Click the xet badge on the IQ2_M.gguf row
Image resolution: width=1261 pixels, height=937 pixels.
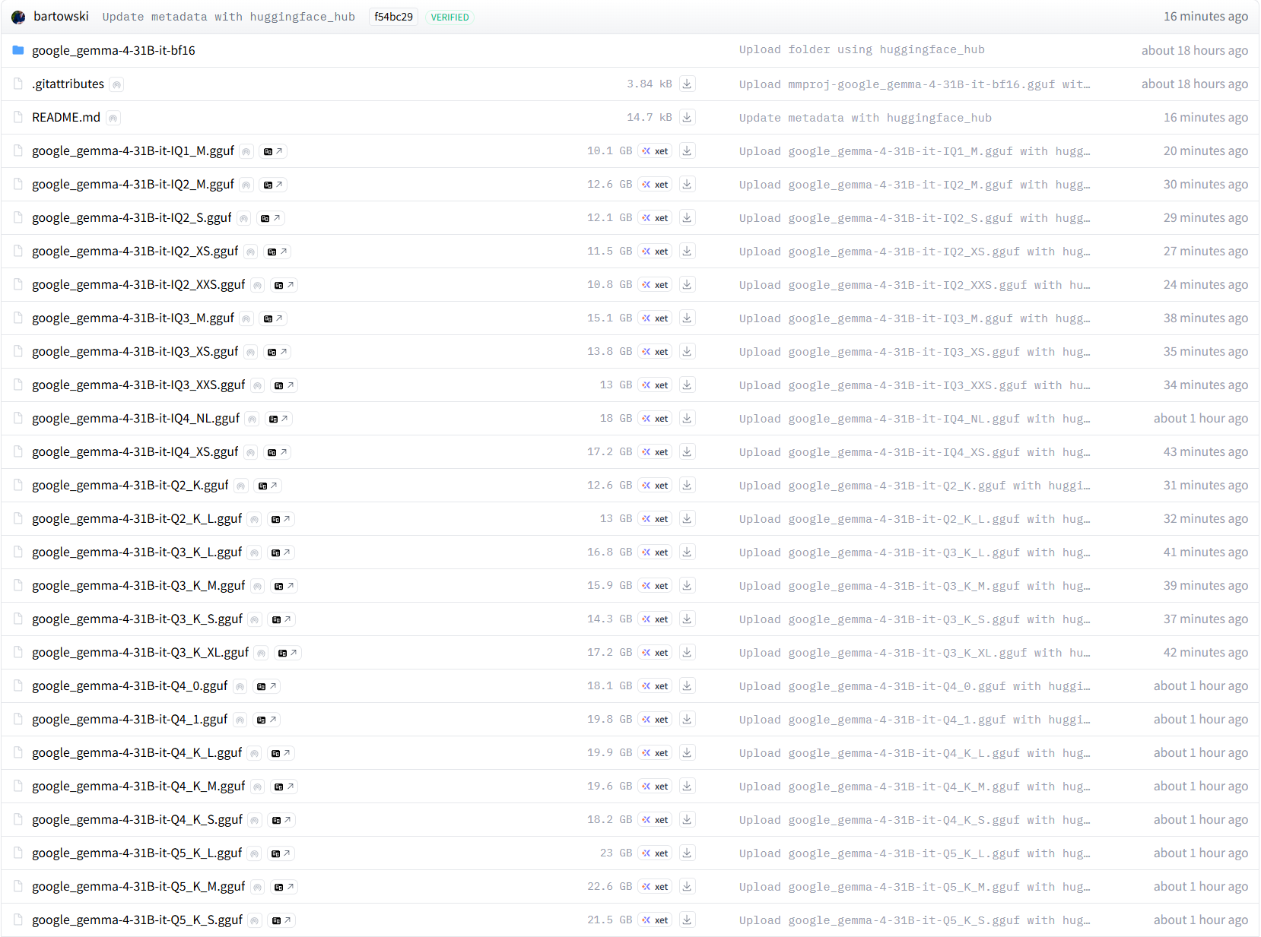point(655,184)
